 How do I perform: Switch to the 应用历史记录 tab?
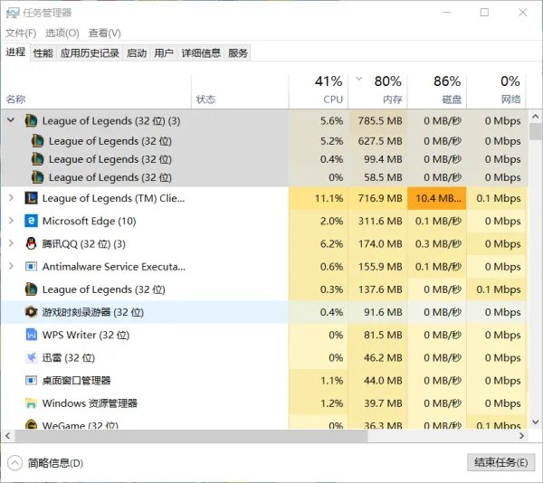[x=90, y=53]
